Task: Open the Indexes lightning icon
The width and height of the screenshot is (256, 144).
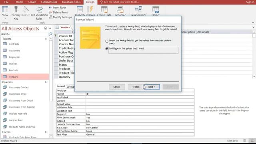Action: point(90,10)
